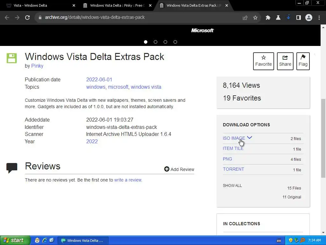
Task: Open the windows vista topic link
Action: pyautogui.click(x=146, y=87)
